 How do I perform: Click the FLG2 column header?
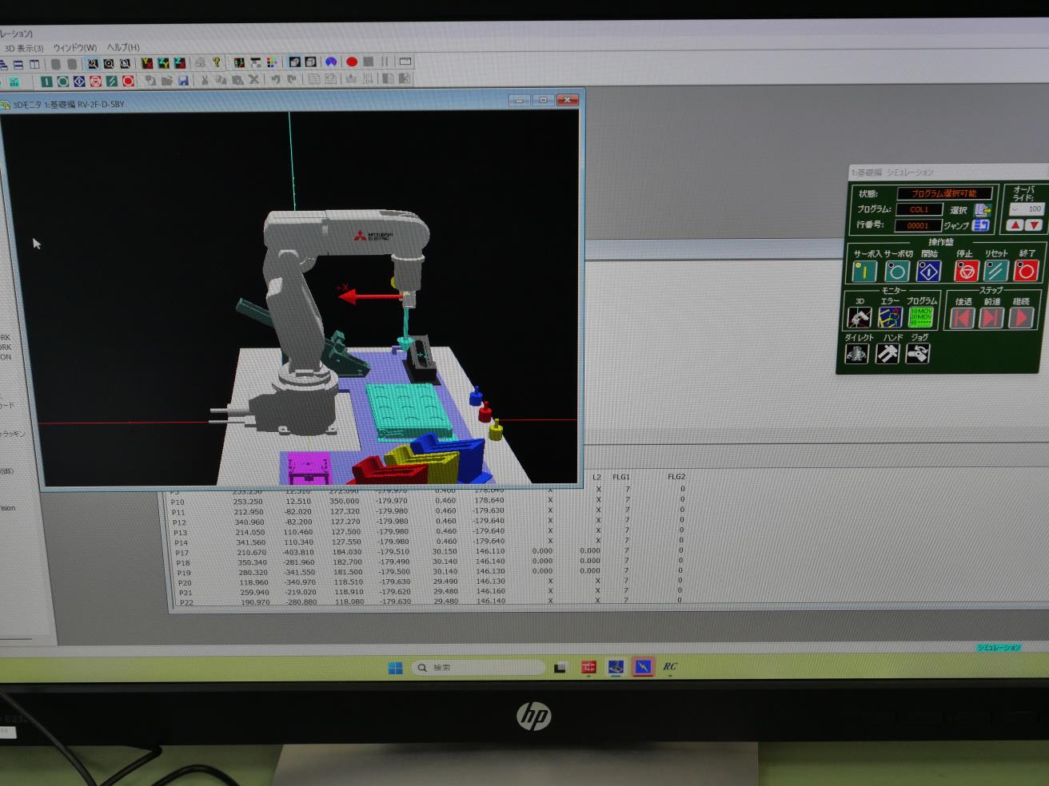pos(676,477)
